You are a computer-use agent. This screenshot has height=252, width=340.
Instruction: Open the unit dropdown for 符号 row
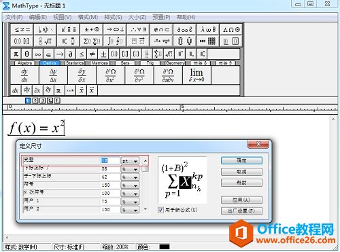[x=130, y=185]
